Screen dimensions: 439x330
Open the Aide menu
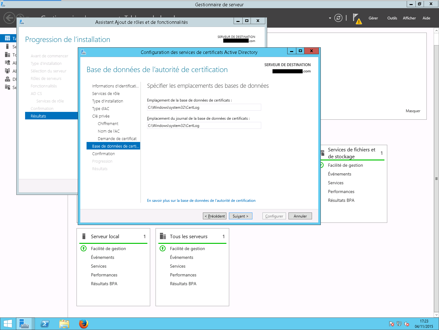tap(426, 18)
